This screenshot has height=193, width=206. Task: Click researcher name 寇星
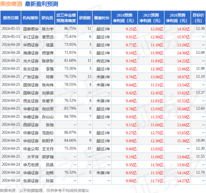click(50, 45)
